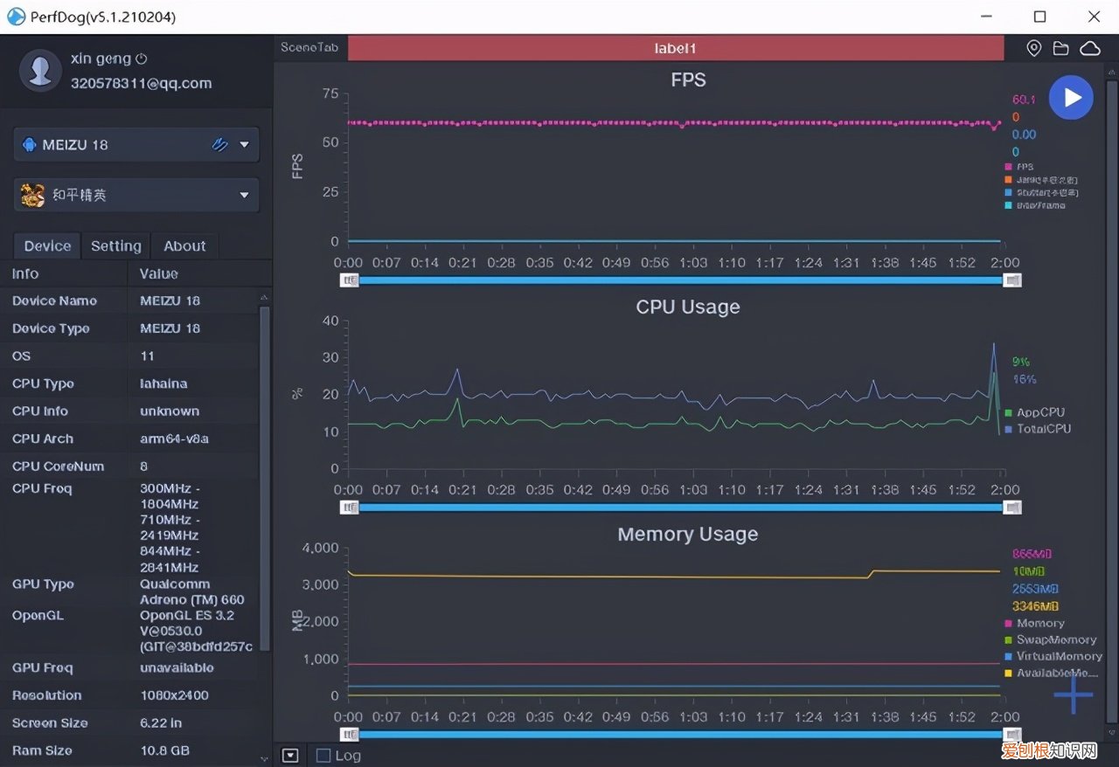Open the MEIZU 18 device dropdown
The height and width of the screenshot is (767, 1119).
pos(244,145)
